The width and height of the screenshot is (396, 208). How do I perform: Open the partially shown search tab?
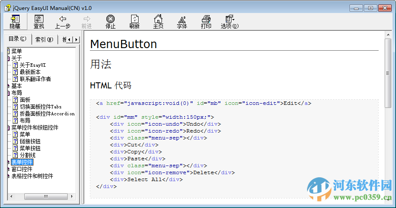click(x=64, y=39)
